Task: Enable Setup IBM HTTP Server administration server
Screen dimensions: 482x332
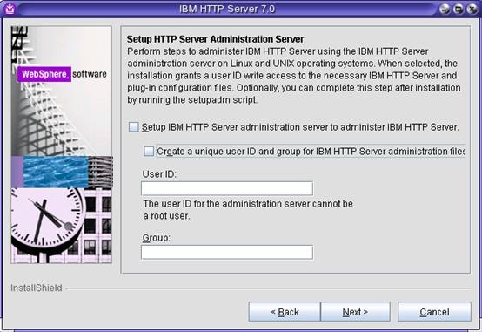Action: [x=134, y=127]
